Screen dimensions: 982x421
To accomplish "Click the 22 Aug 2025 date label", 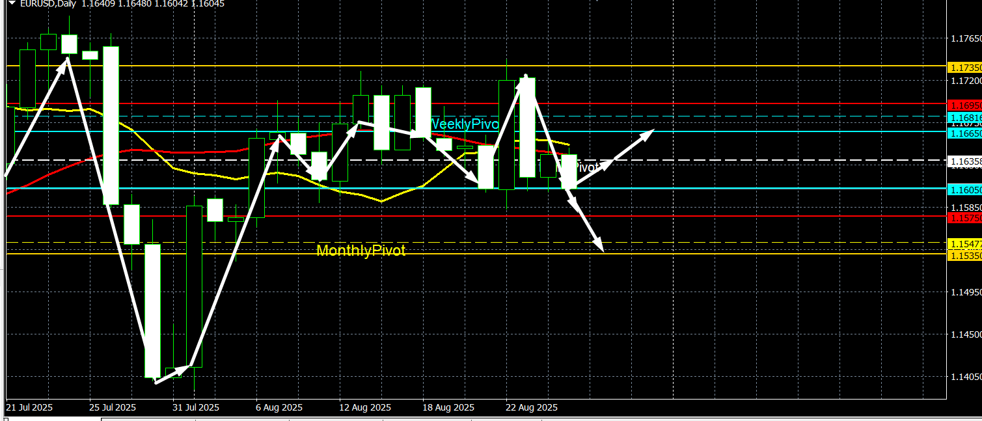I will tap(532, 408).
